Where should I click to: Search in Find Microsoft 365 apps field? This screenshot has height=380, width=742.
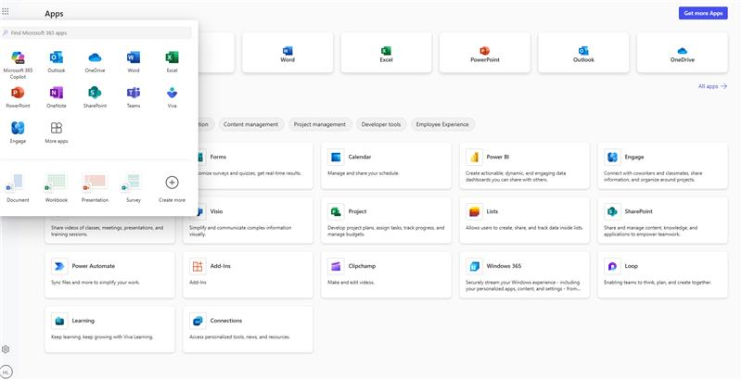(96, 33)
